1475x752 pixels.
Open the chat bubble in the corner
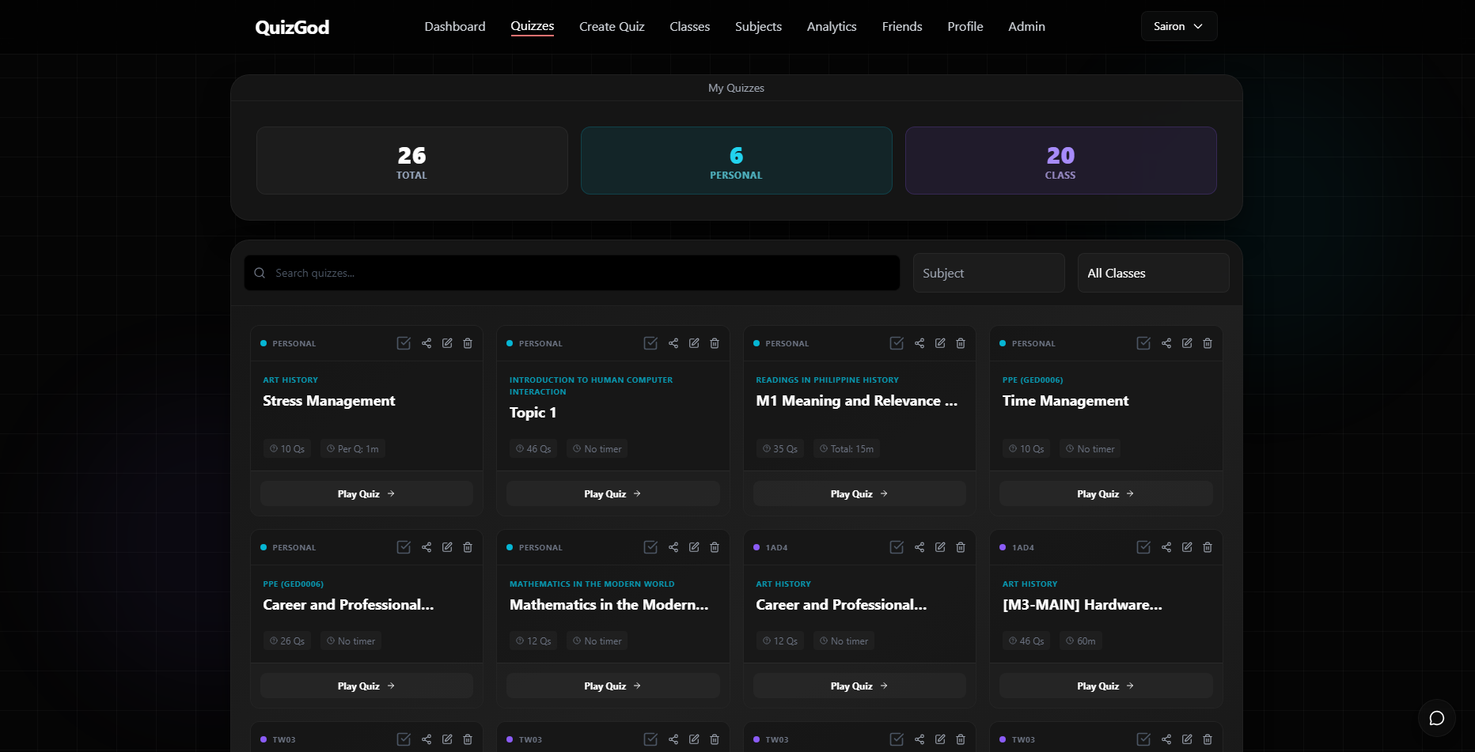(1436, 718)
